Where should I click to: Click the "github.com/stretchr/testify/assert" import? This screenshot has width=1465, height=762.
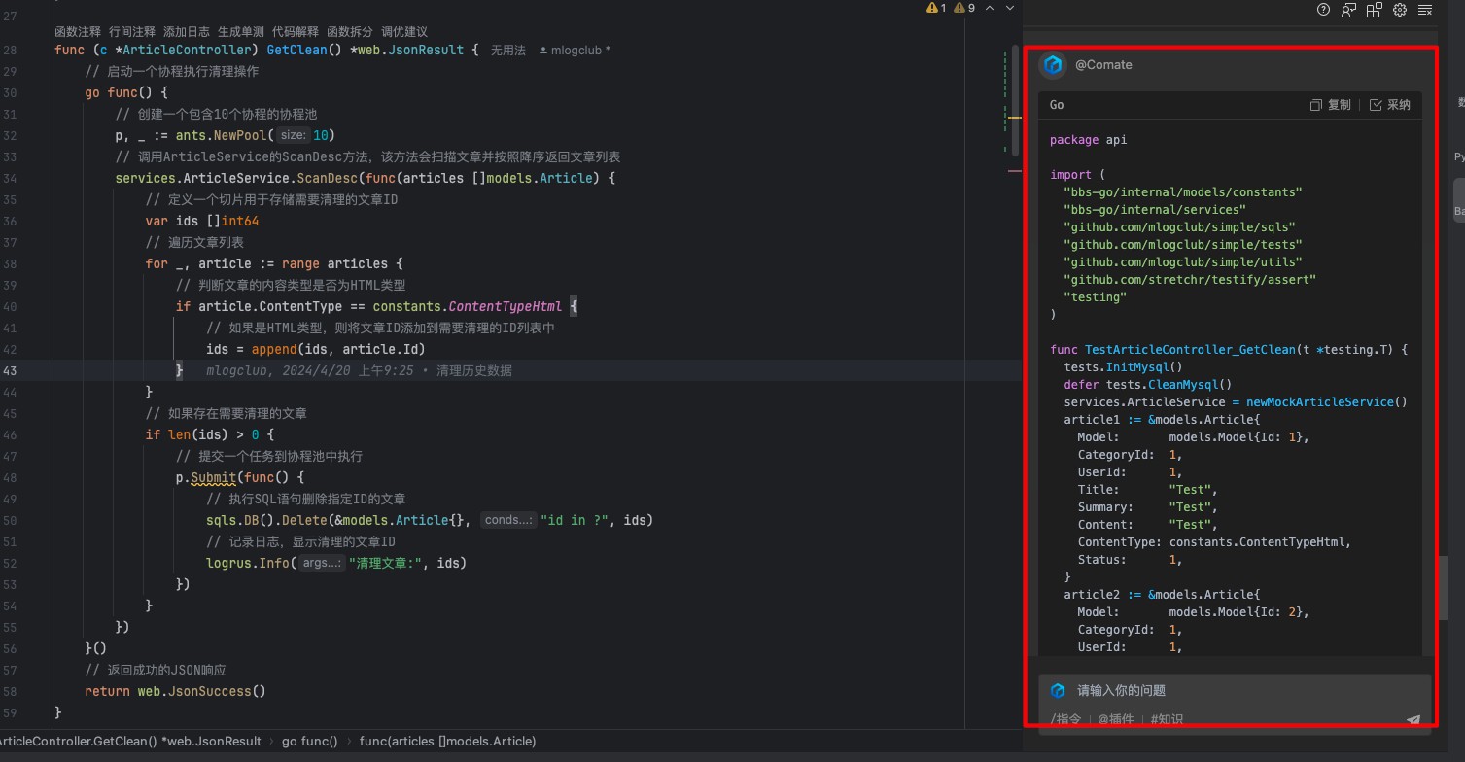tap(1190, 280)
